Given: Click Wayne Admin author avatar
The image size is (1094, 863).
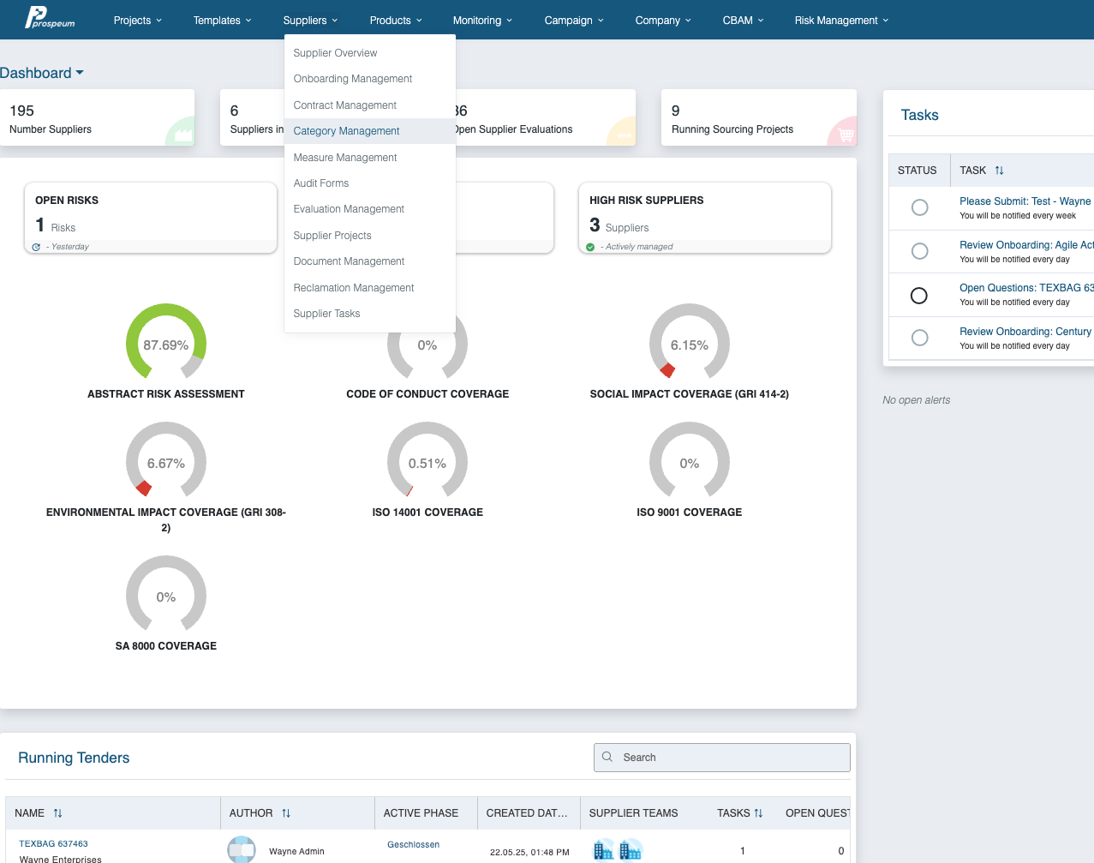Looking at the screenshot, I should click(242, 850).
